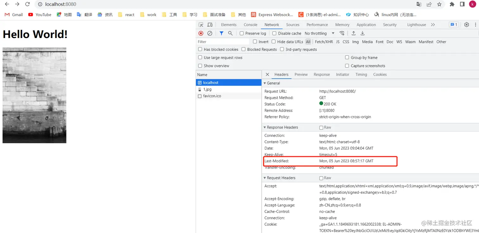Viewport: 479px width, 233px height.
Task: Enable Capture screenshots
Action: click(x=347, y=66)
